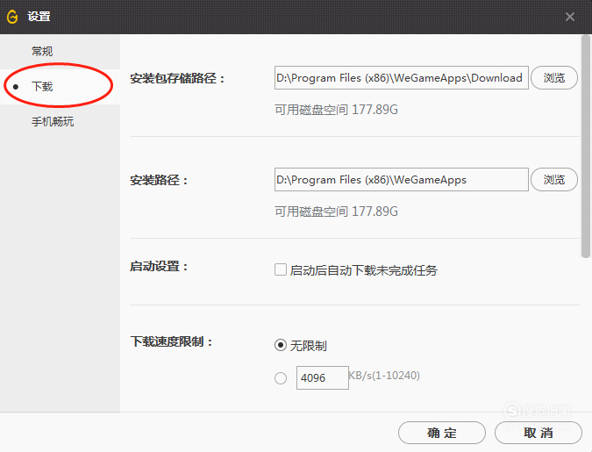
Task: Browse for the 安装包存储路径 folder
Action: pyautogui.click(x=554, y=78)
